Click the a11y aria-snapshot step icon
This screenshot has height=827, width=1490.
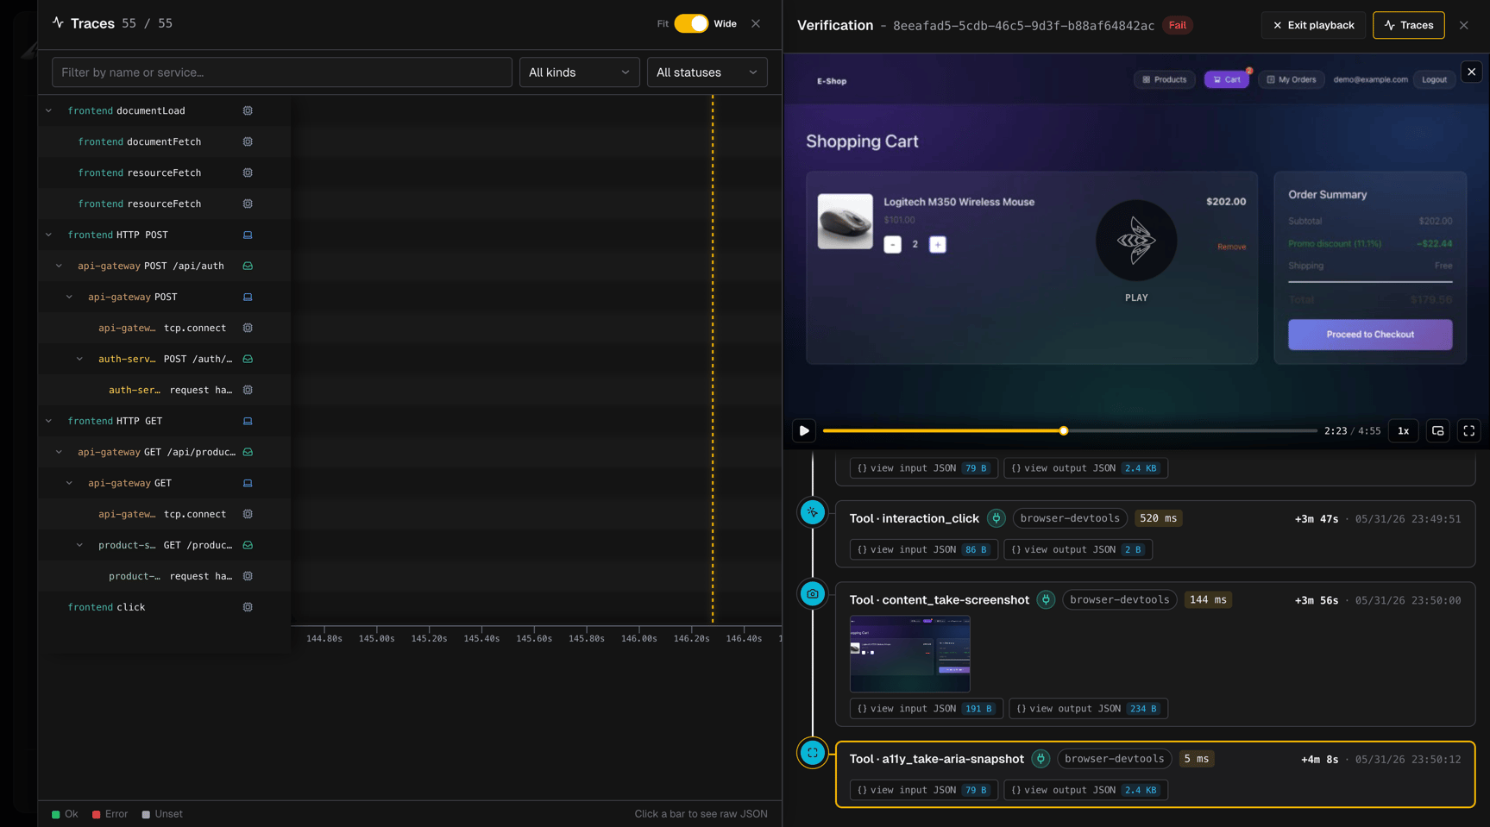(812, 753)
